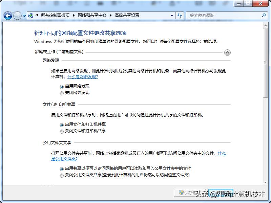Click the refresh icon in the address bar

[x=180, y=15]
